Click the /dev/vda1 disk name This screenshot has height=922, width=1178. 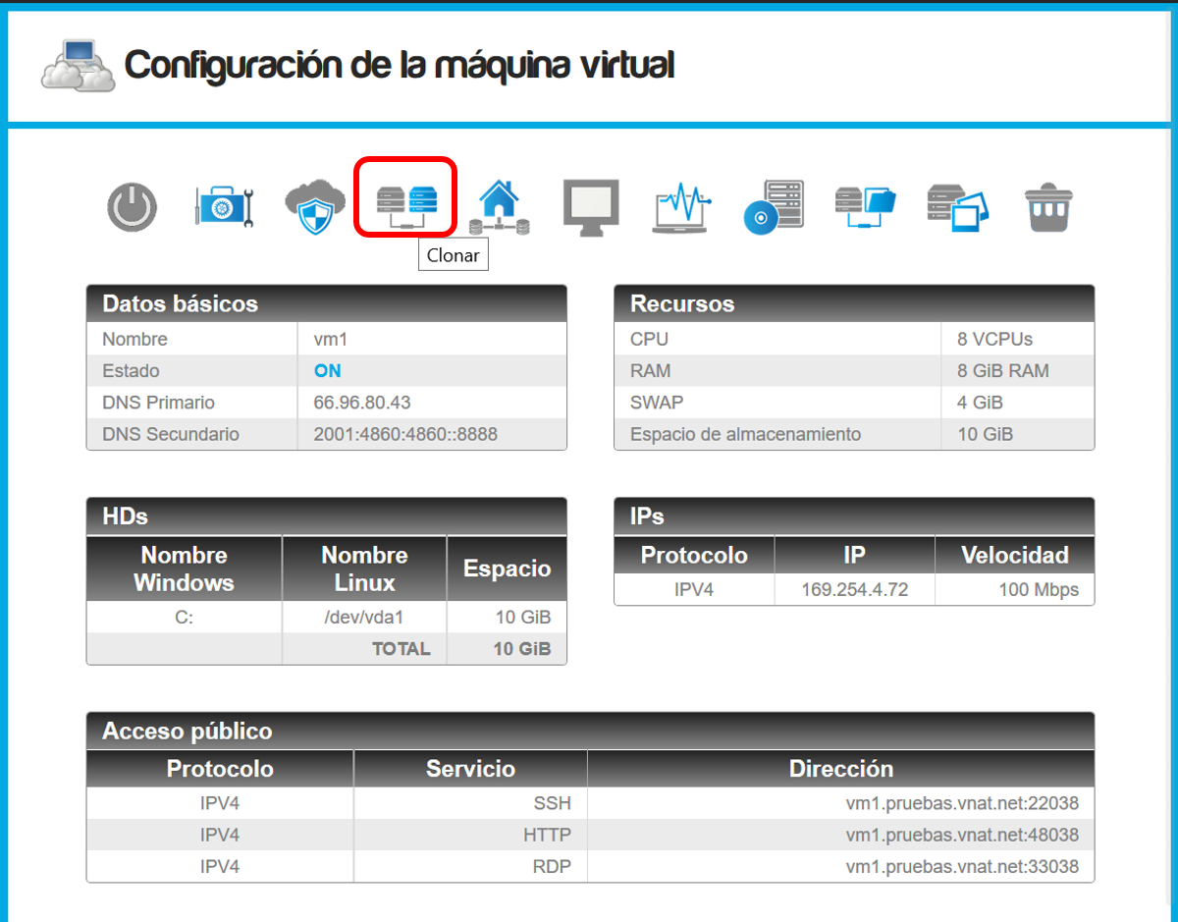[364, 618]
